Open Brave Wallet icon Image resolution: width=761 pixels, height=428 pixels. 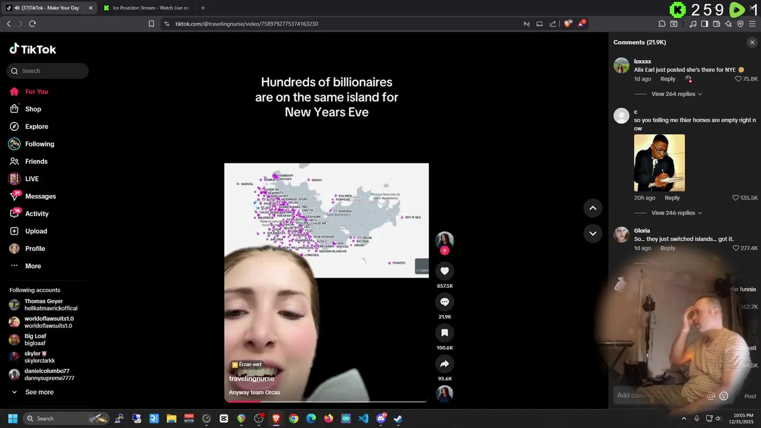pyautogui.click(x=716, y=24)
